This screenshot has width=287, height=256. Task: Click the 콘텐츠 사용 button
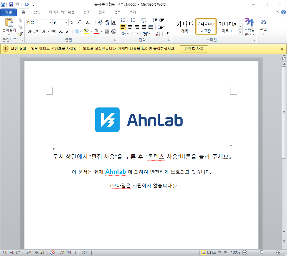pos(194,49)
